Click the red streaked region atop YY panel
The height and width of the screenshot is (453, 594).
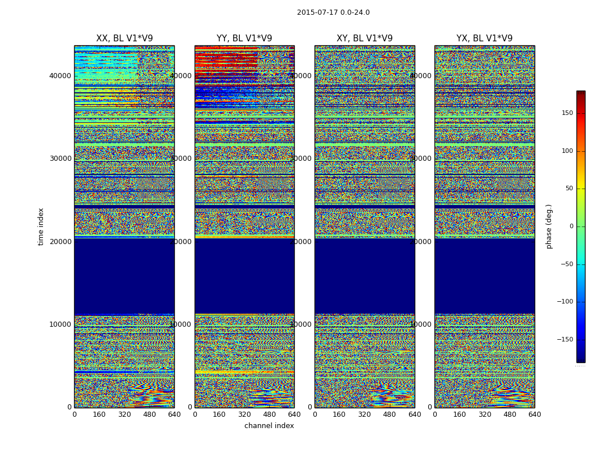tap(226, 59)
